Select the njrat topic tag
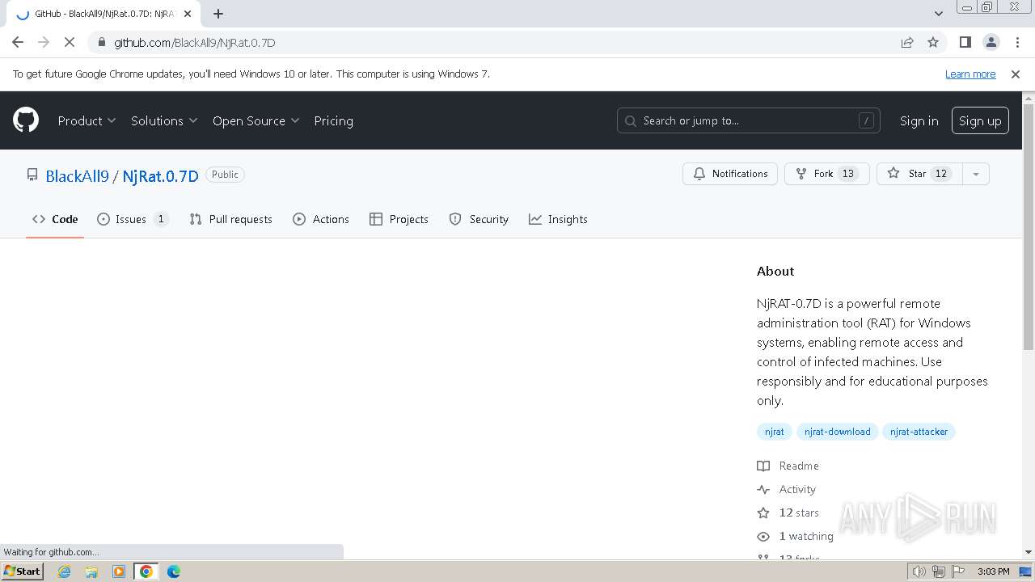 point(775,432)
